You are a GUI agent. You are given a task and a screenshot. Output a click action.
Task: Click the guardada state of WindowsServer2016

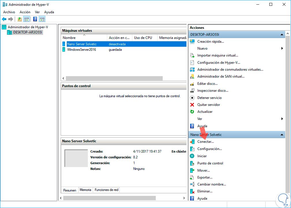coord(115,50)
